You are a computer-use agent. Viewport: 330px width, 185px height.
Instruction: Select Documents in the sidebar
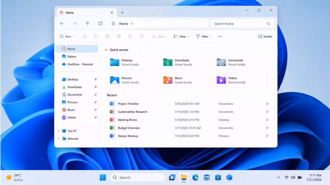[x=77, y=95]
